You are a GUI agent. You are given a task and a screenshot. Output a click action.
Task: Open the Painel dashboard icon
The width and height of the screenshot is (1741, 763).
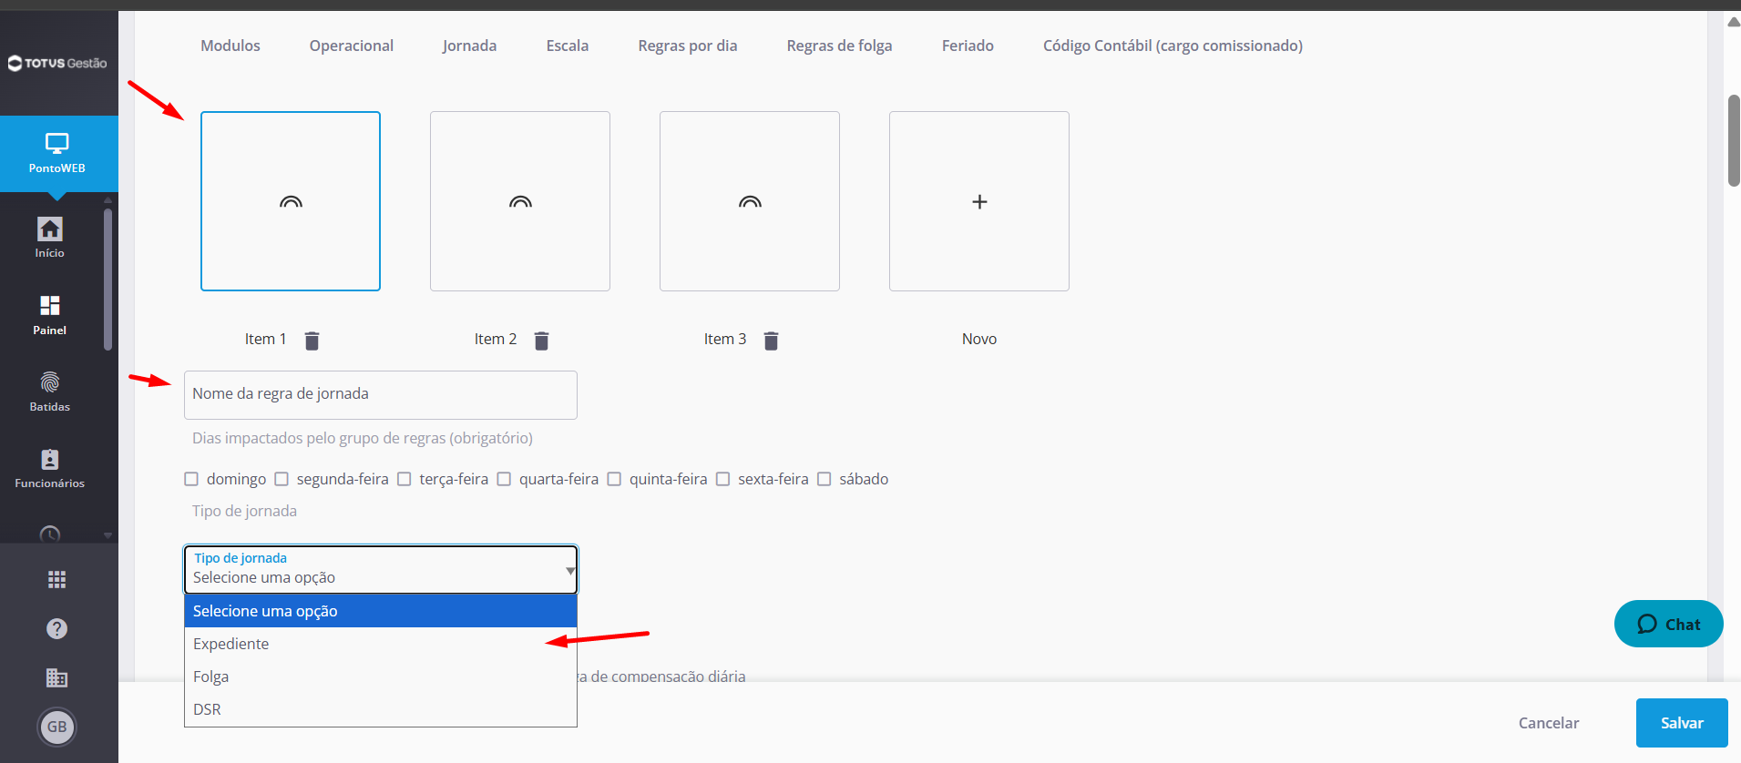(50, 305)
